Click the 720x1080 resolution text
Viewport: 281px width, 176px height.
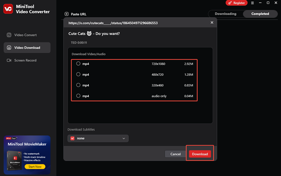coord(158,64)
